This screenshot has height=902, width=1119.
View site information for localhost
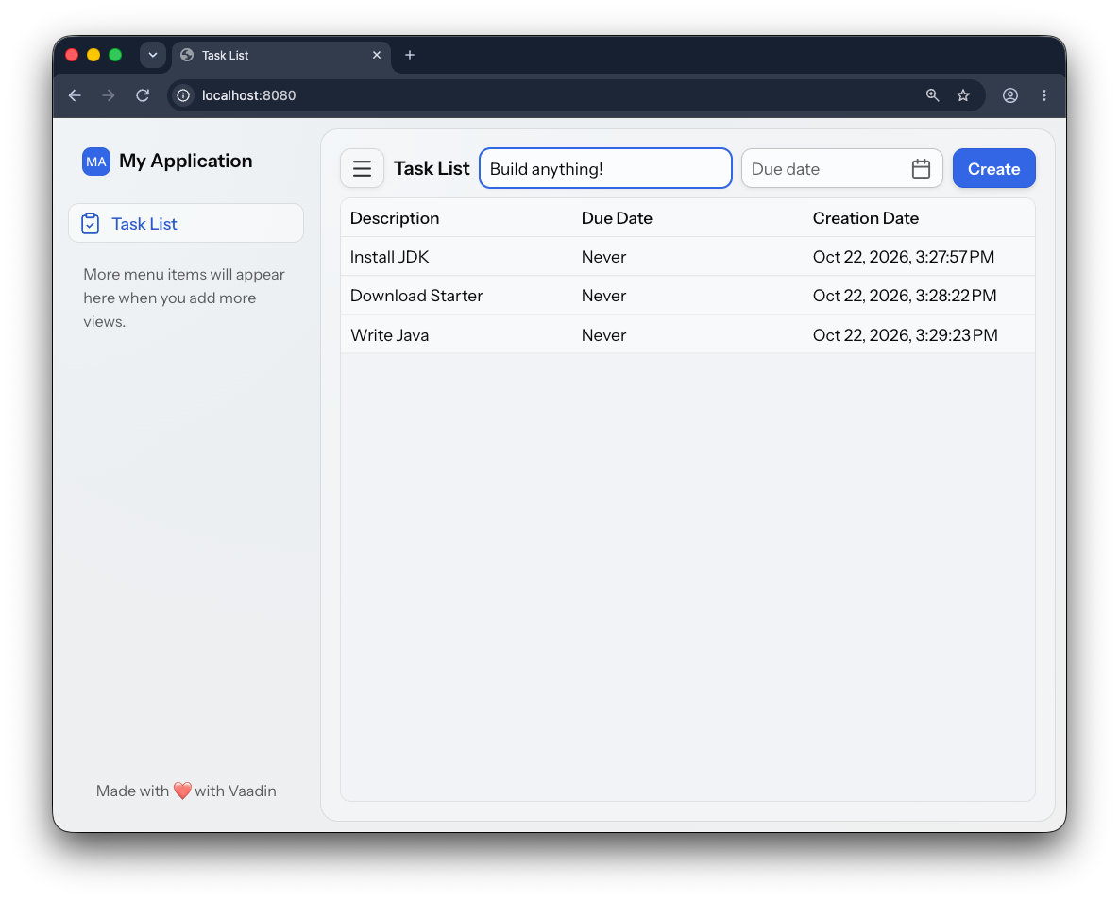[183, 95]
